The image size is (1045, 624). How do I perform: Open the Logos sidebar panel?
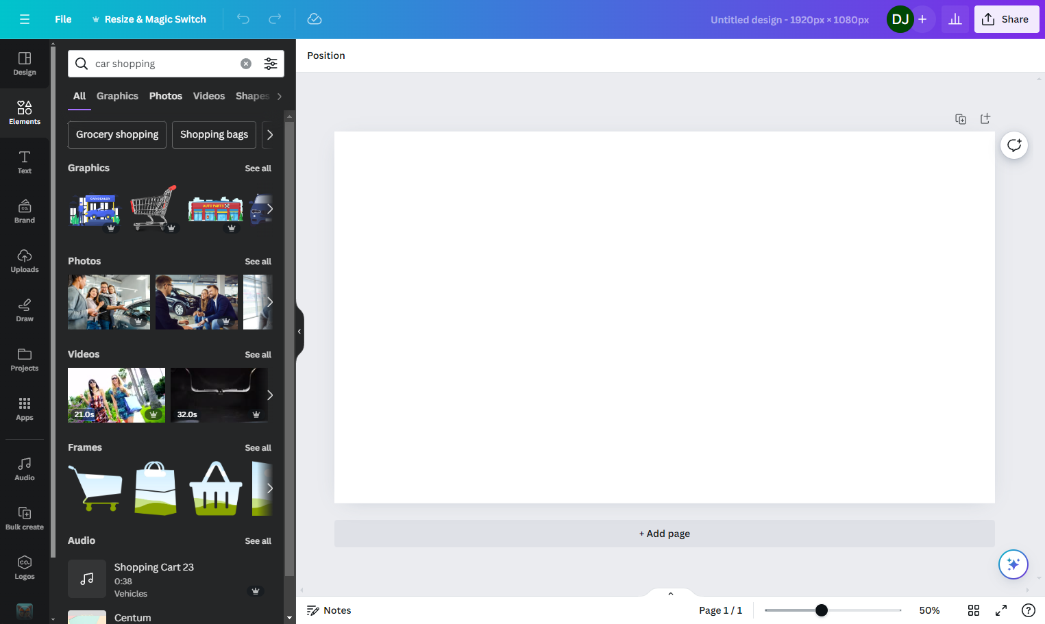[25, 568]
